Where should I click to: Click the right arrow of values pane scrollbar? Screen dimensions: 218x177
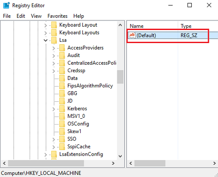coord(215,164)
